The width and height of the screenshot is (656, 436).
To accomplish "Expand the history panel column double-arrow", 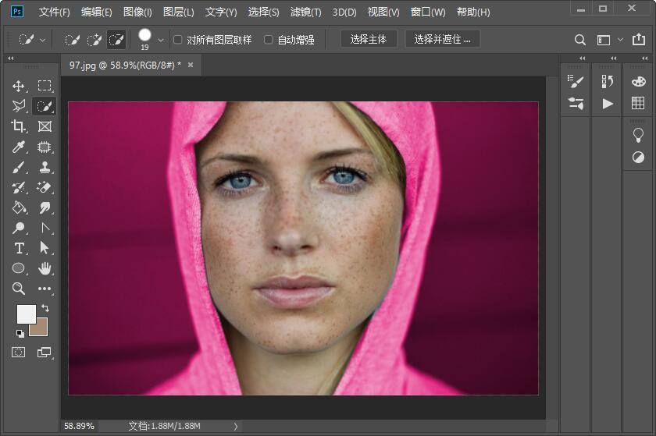I will [613, 58].
